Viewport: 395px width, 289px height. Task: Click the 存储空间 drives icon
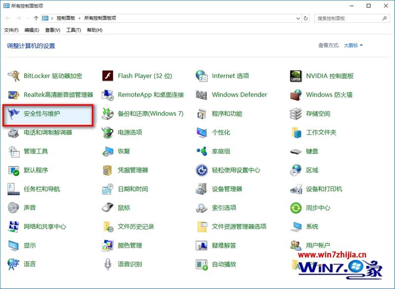[296, 114]
